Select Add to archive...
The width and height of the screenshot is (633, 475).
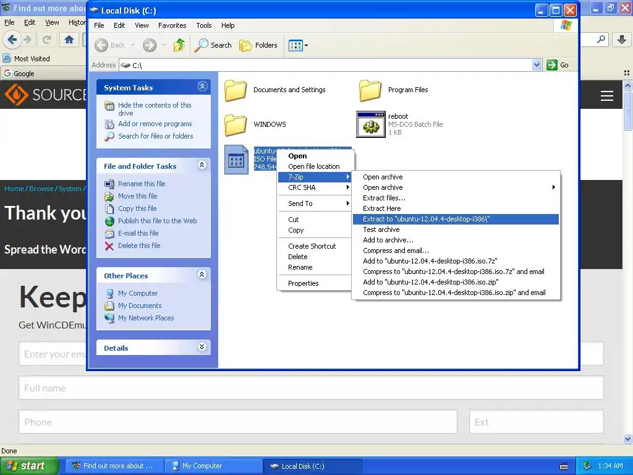[456, 240]
